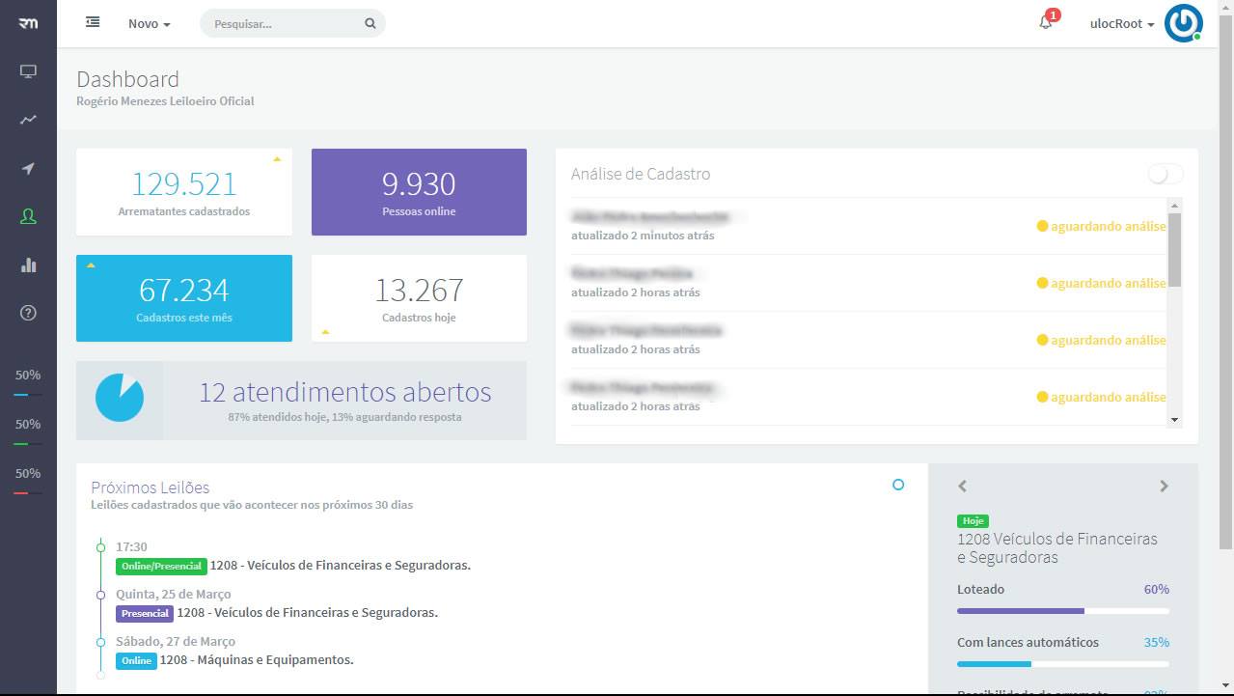Click in the Pesquisar search field
The width and height of the screenshot is (1234, 696).
click(x=285, y=24)
